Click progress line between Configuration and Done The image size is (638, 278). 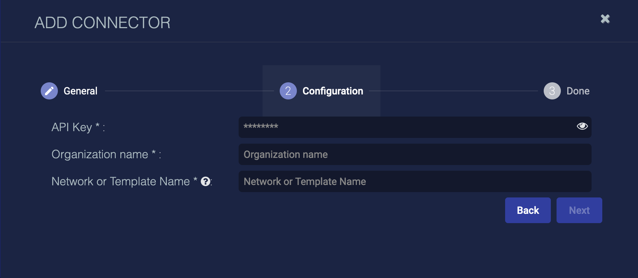point(453,91)
